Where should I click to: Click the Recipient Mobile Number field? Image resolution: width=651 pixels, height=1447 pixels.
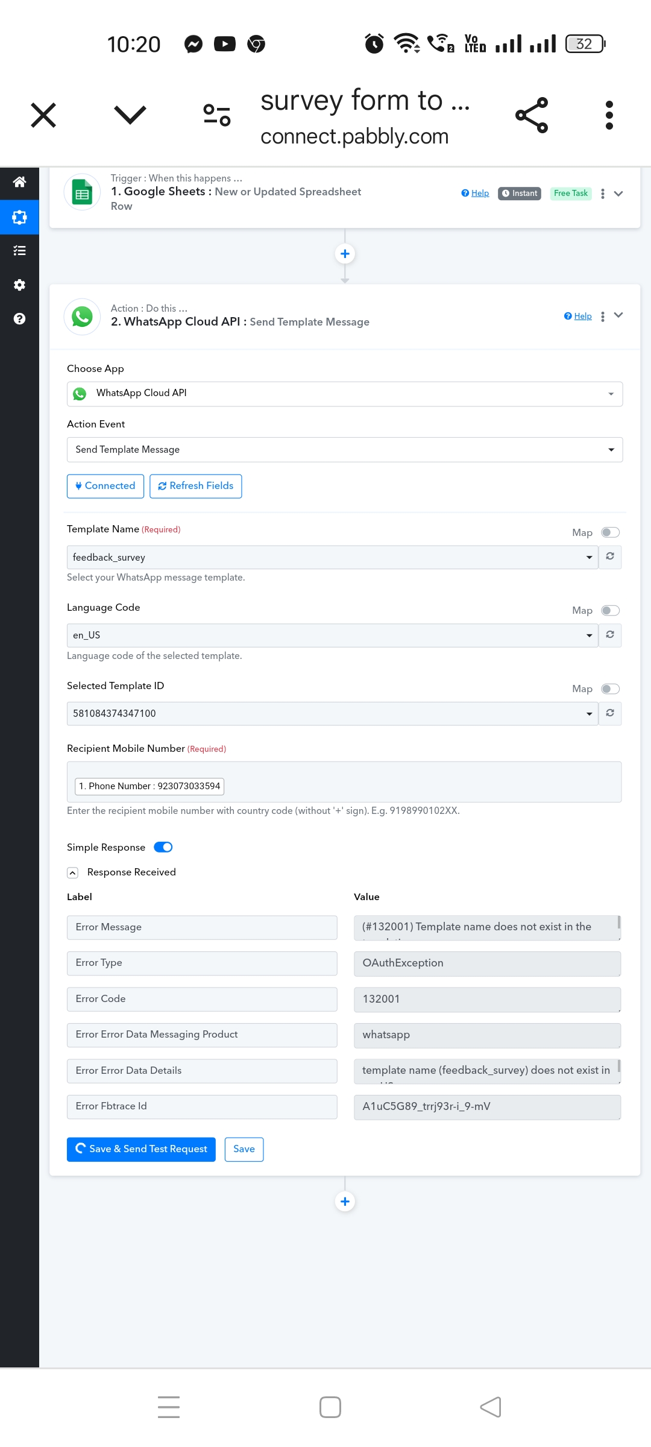[344, 782]
